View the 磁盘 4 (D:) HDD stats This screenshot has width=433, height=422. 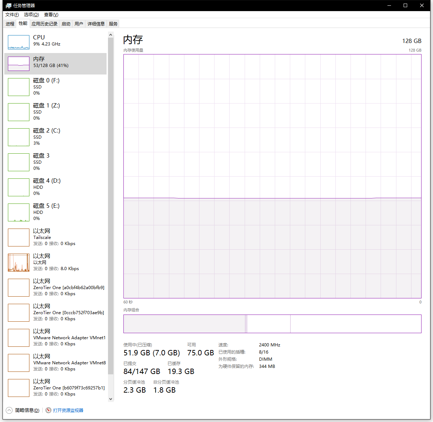click(54, 187)
